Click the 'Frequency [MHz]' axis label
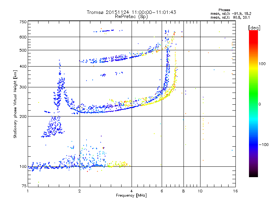277x208 pixels. tap(131, 195)
